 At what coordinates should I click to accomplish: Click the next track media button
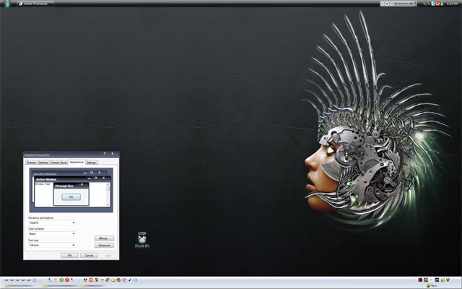392,4
